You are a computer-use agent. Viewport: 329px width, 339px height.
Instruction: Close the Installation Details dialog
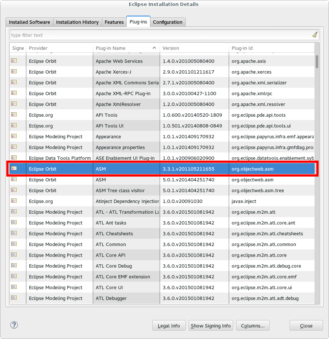[x=306, y=326]
